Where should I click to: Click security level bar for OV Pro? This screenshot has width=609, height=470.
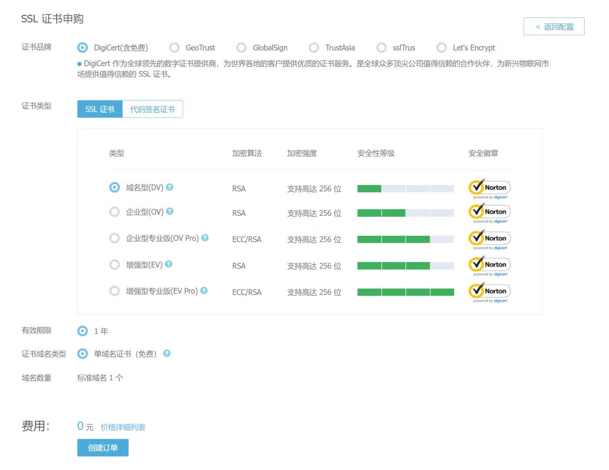click(x=405, y=239)
